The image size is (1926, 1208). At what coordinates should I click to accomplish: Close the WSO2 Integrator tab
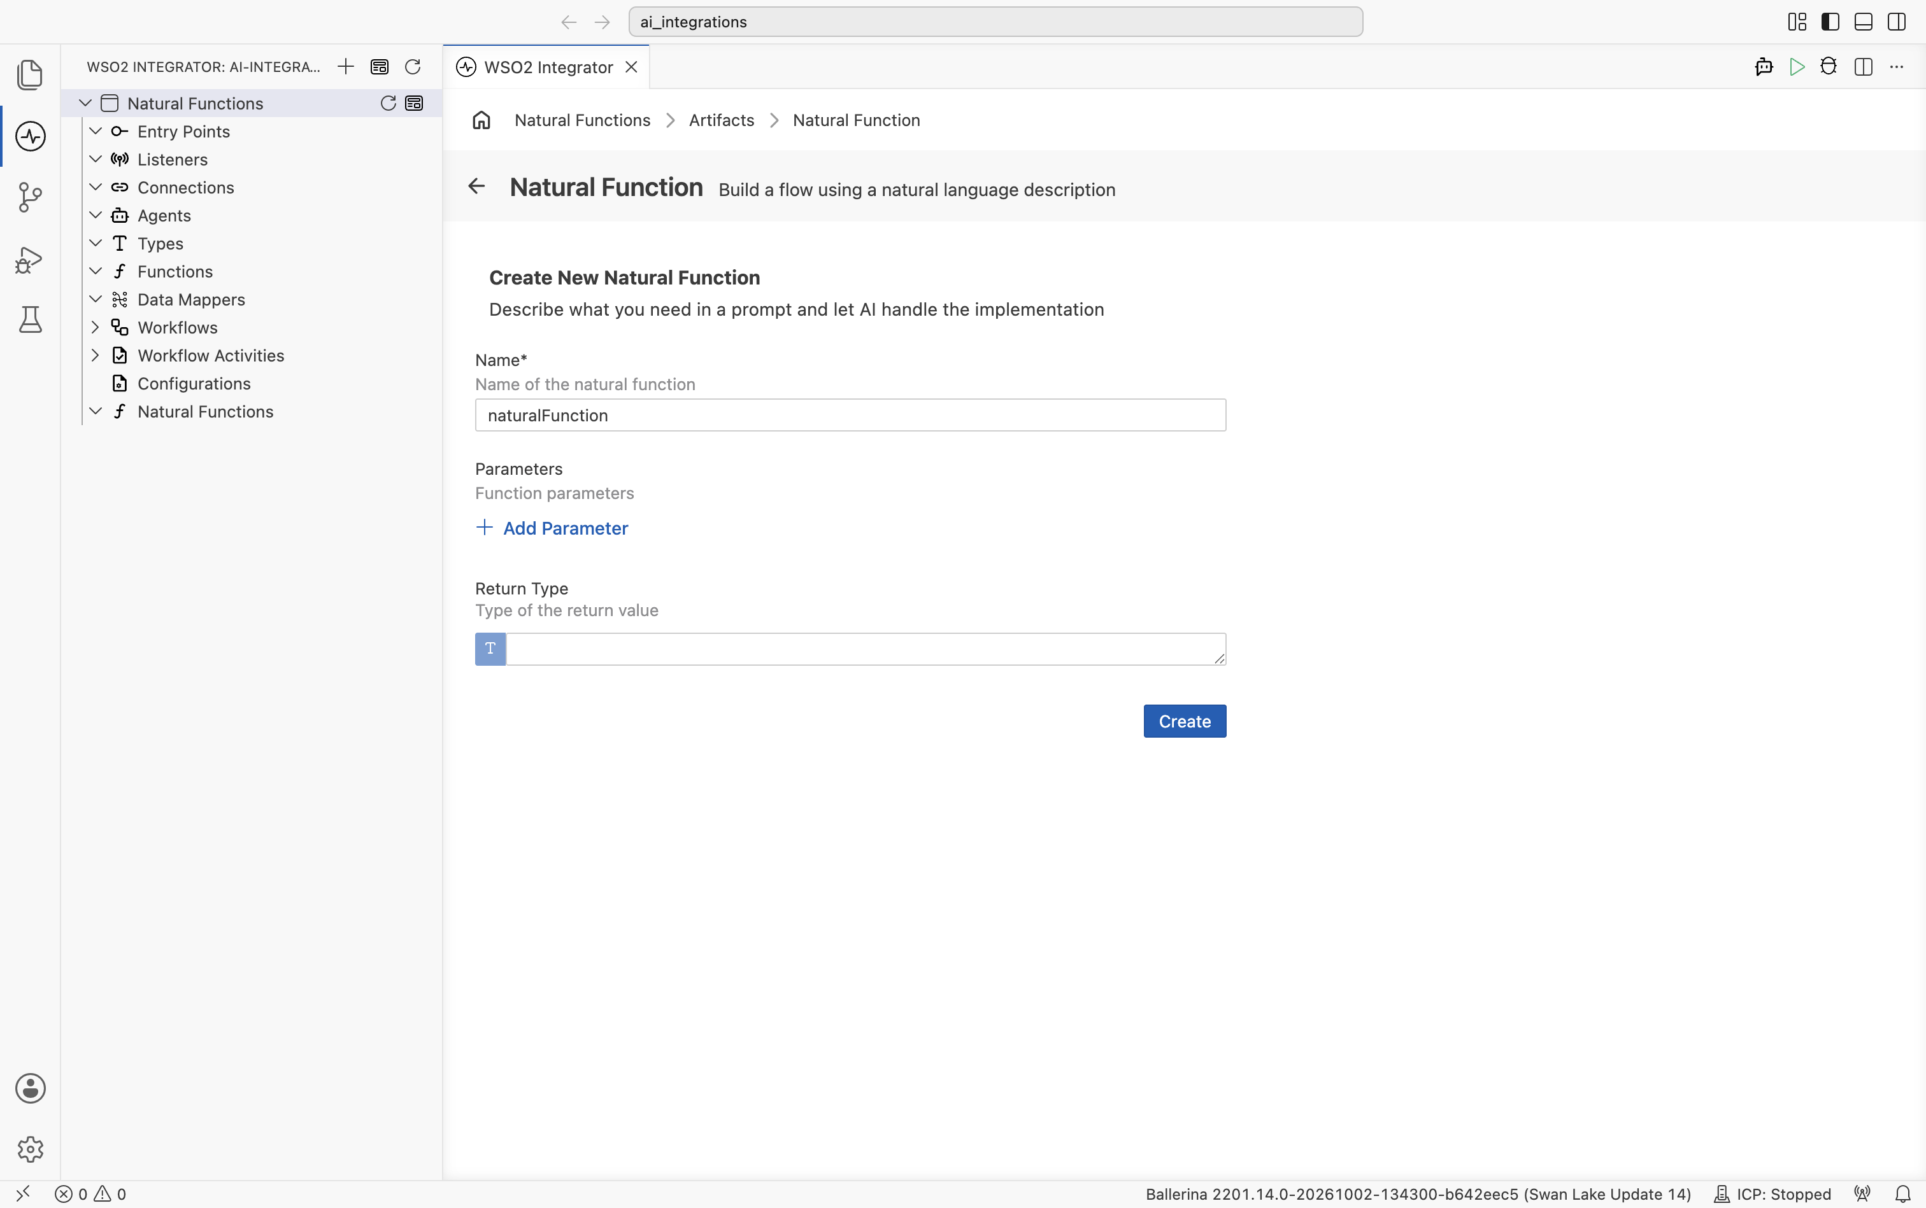point(632,67)
